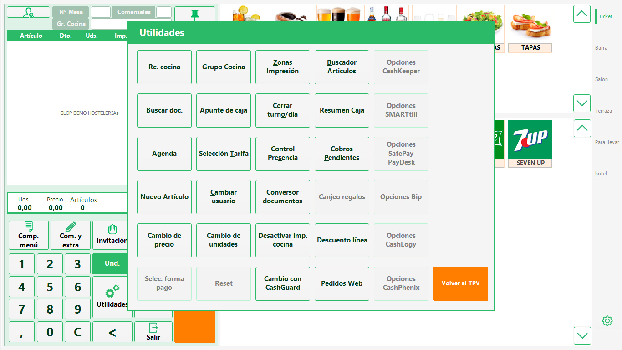Viewport: 622px width, 350px height.
Task: Select the Ticket tab on the right
Action: coord(605,16)
